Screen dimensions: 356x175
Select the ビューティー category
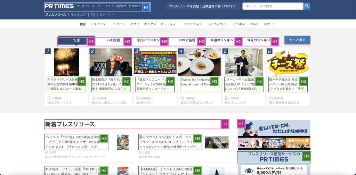[170, 24]
